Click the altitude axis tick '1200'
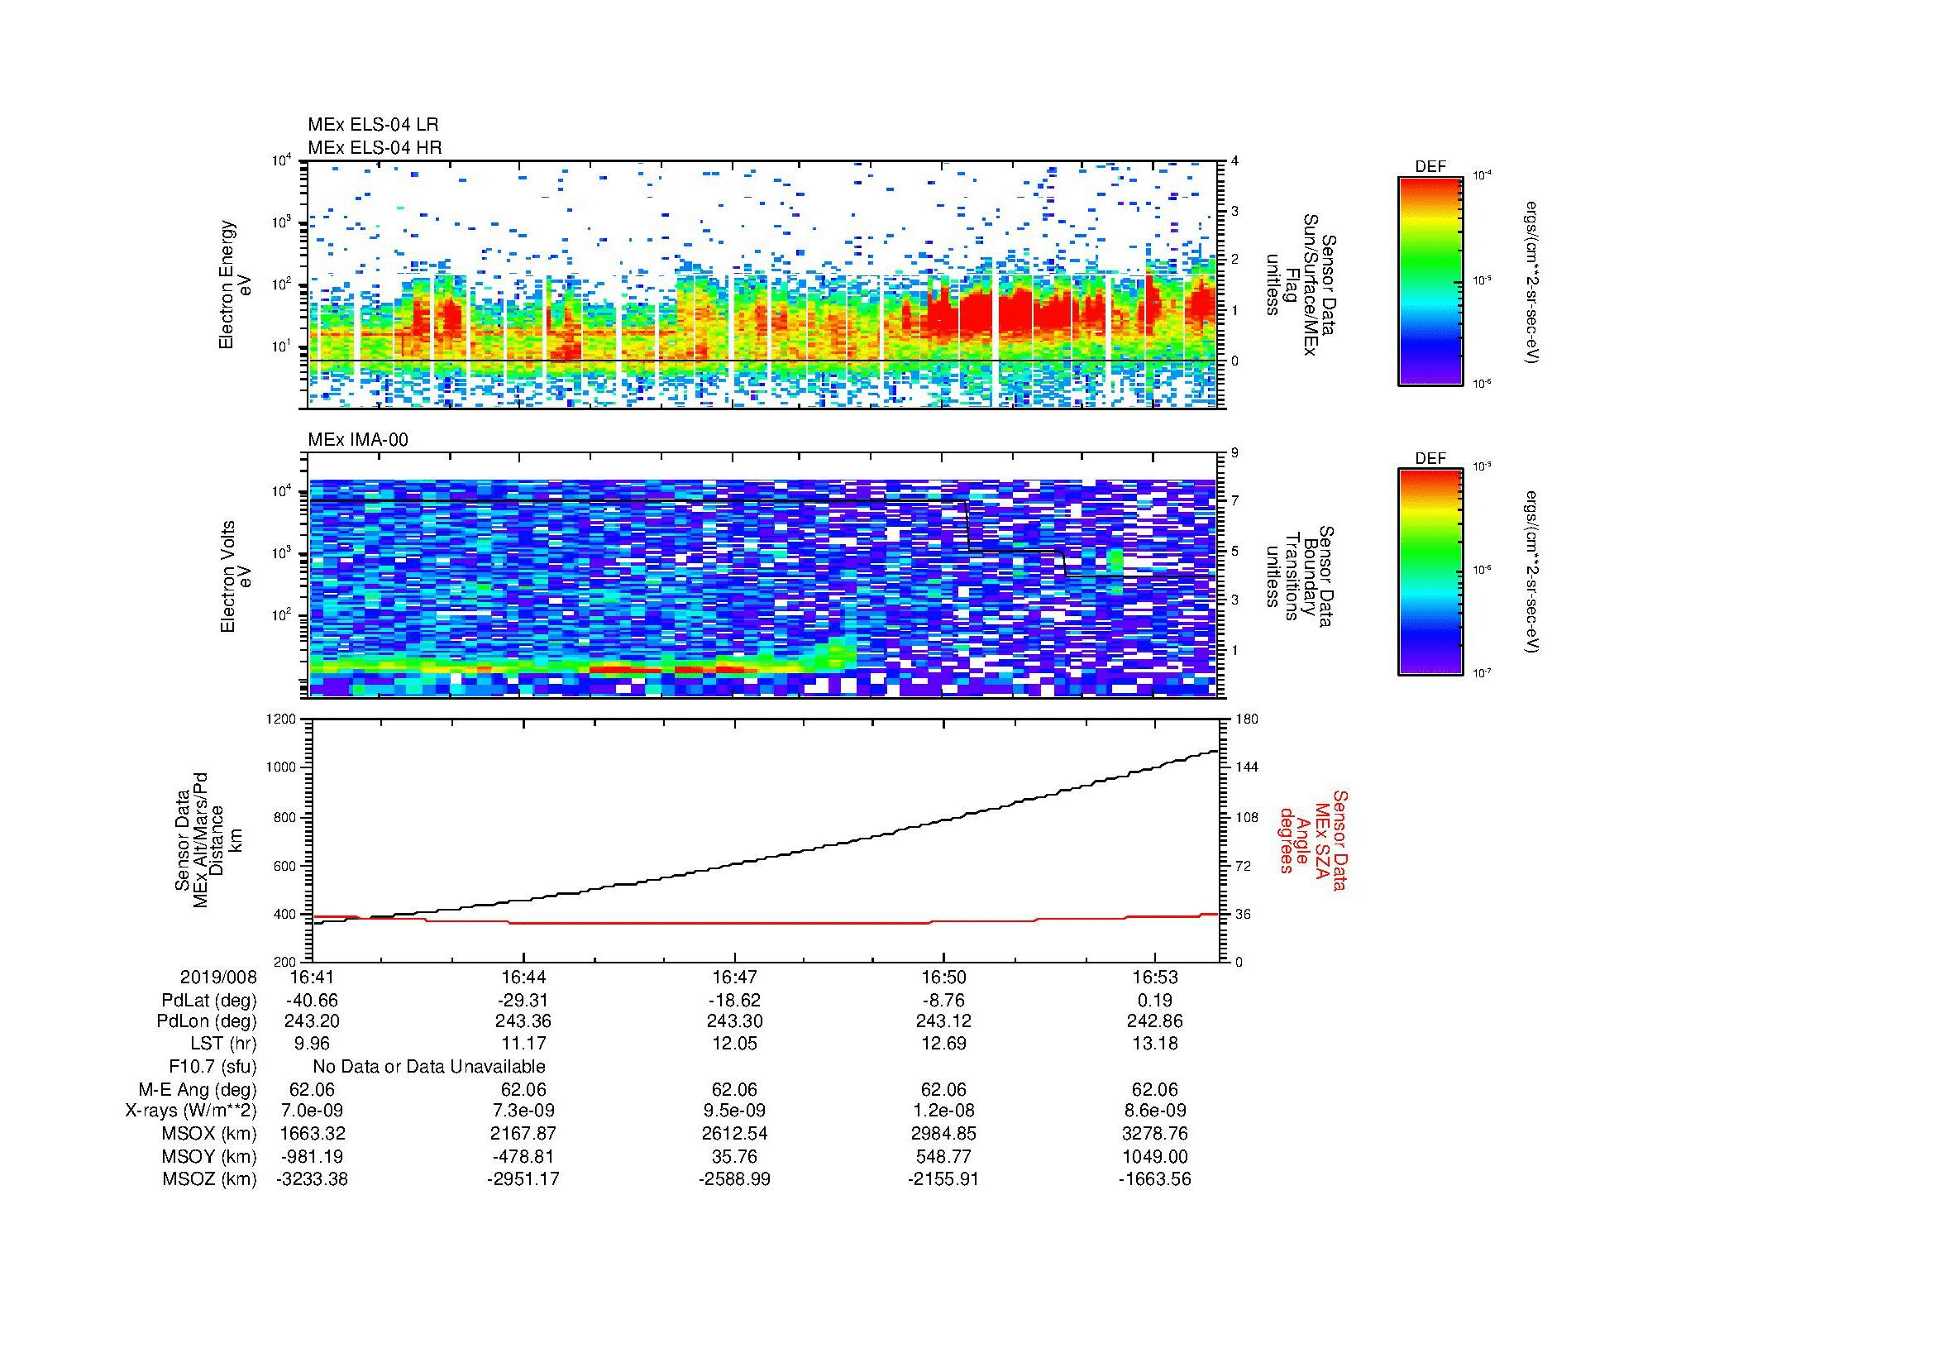Screen dimensions: 1934x1367 [281, 719]
